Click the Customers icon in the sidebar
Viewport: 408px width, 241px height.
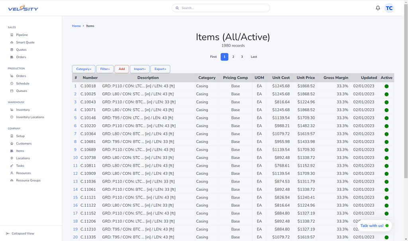pos(12,144)
